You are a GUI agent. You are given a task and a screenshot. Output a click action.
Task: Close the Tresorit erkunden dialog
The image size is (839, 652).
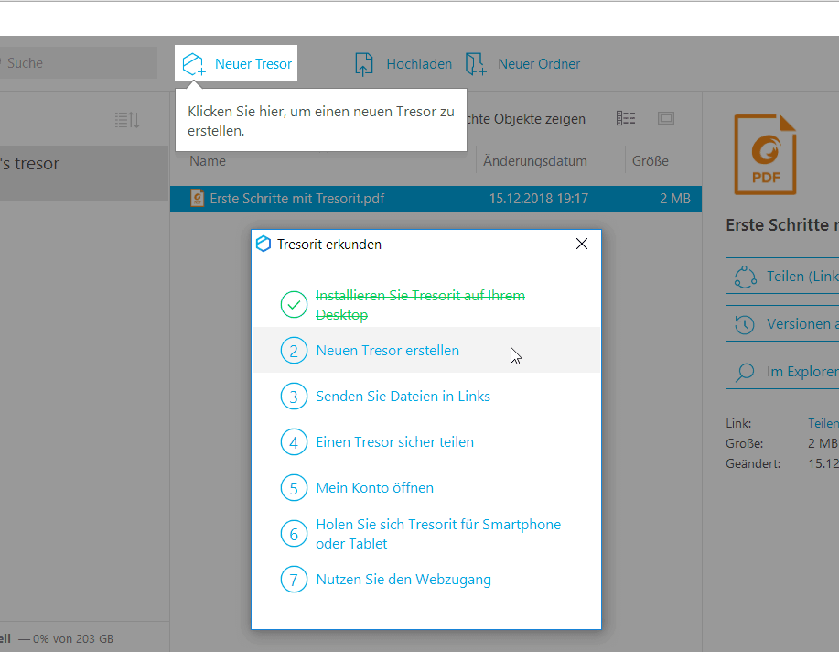click(582, 244)
